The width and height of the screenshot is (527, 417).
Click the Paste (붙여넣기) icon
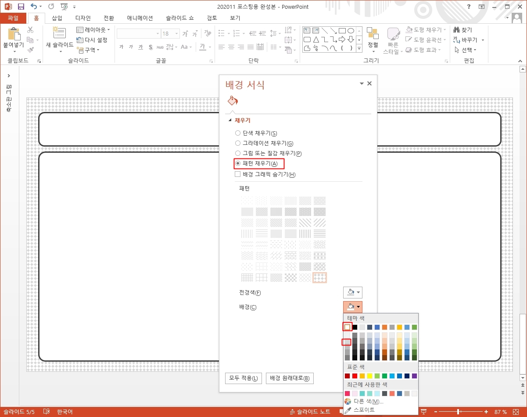click(x=14, y=34)
